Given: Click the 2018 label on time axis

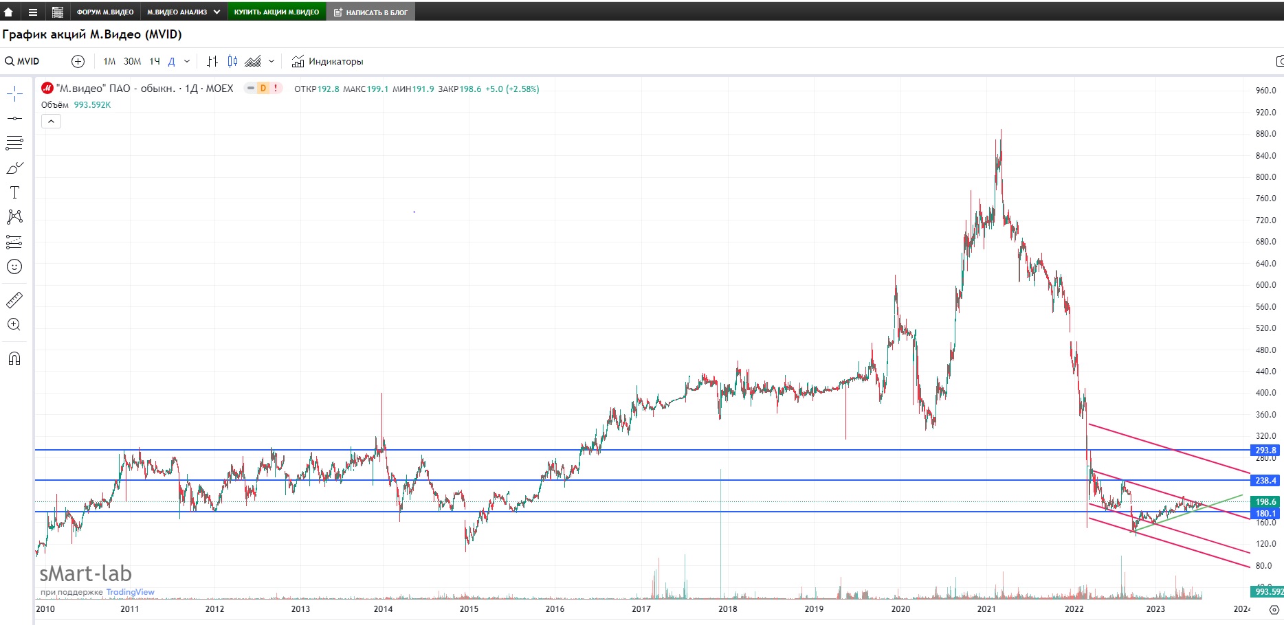Looking at the screenshot, I should pos(727,609).
